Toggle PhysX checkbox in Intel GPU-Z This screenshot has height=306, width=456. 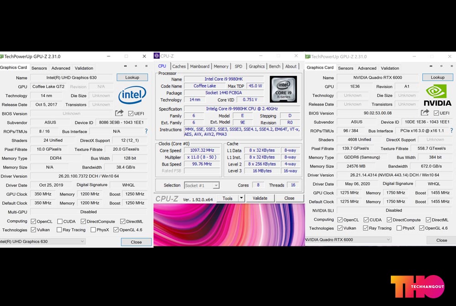[93, 230]
